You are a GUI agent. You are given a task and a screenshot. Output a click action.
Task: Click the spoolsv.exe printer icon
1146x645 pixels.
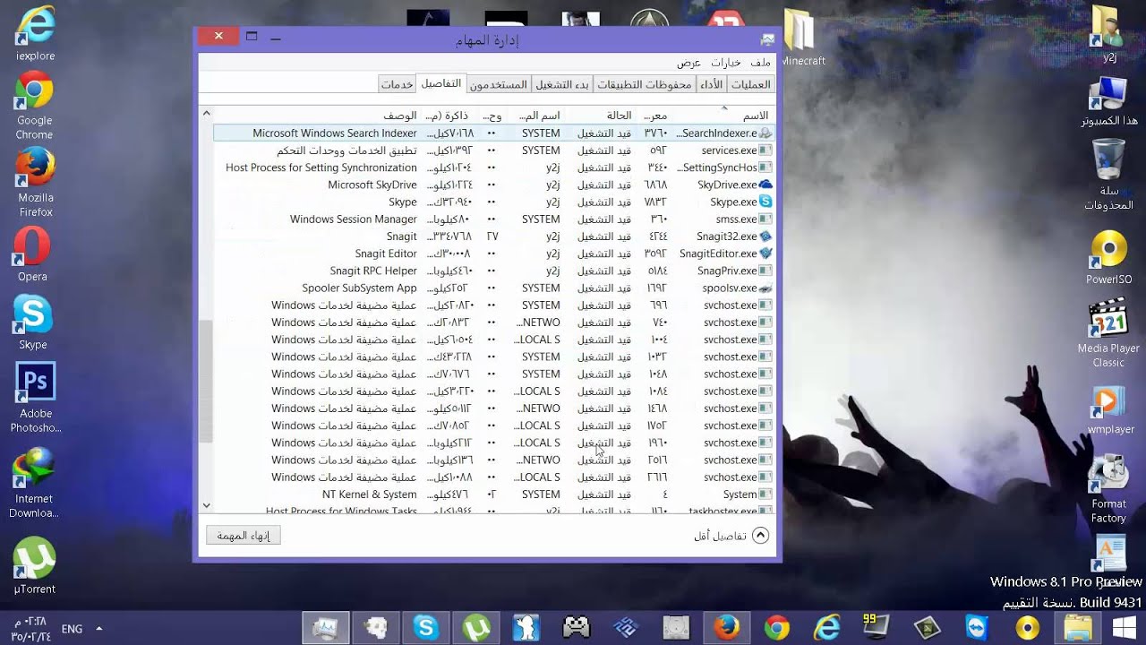(765, 288)
